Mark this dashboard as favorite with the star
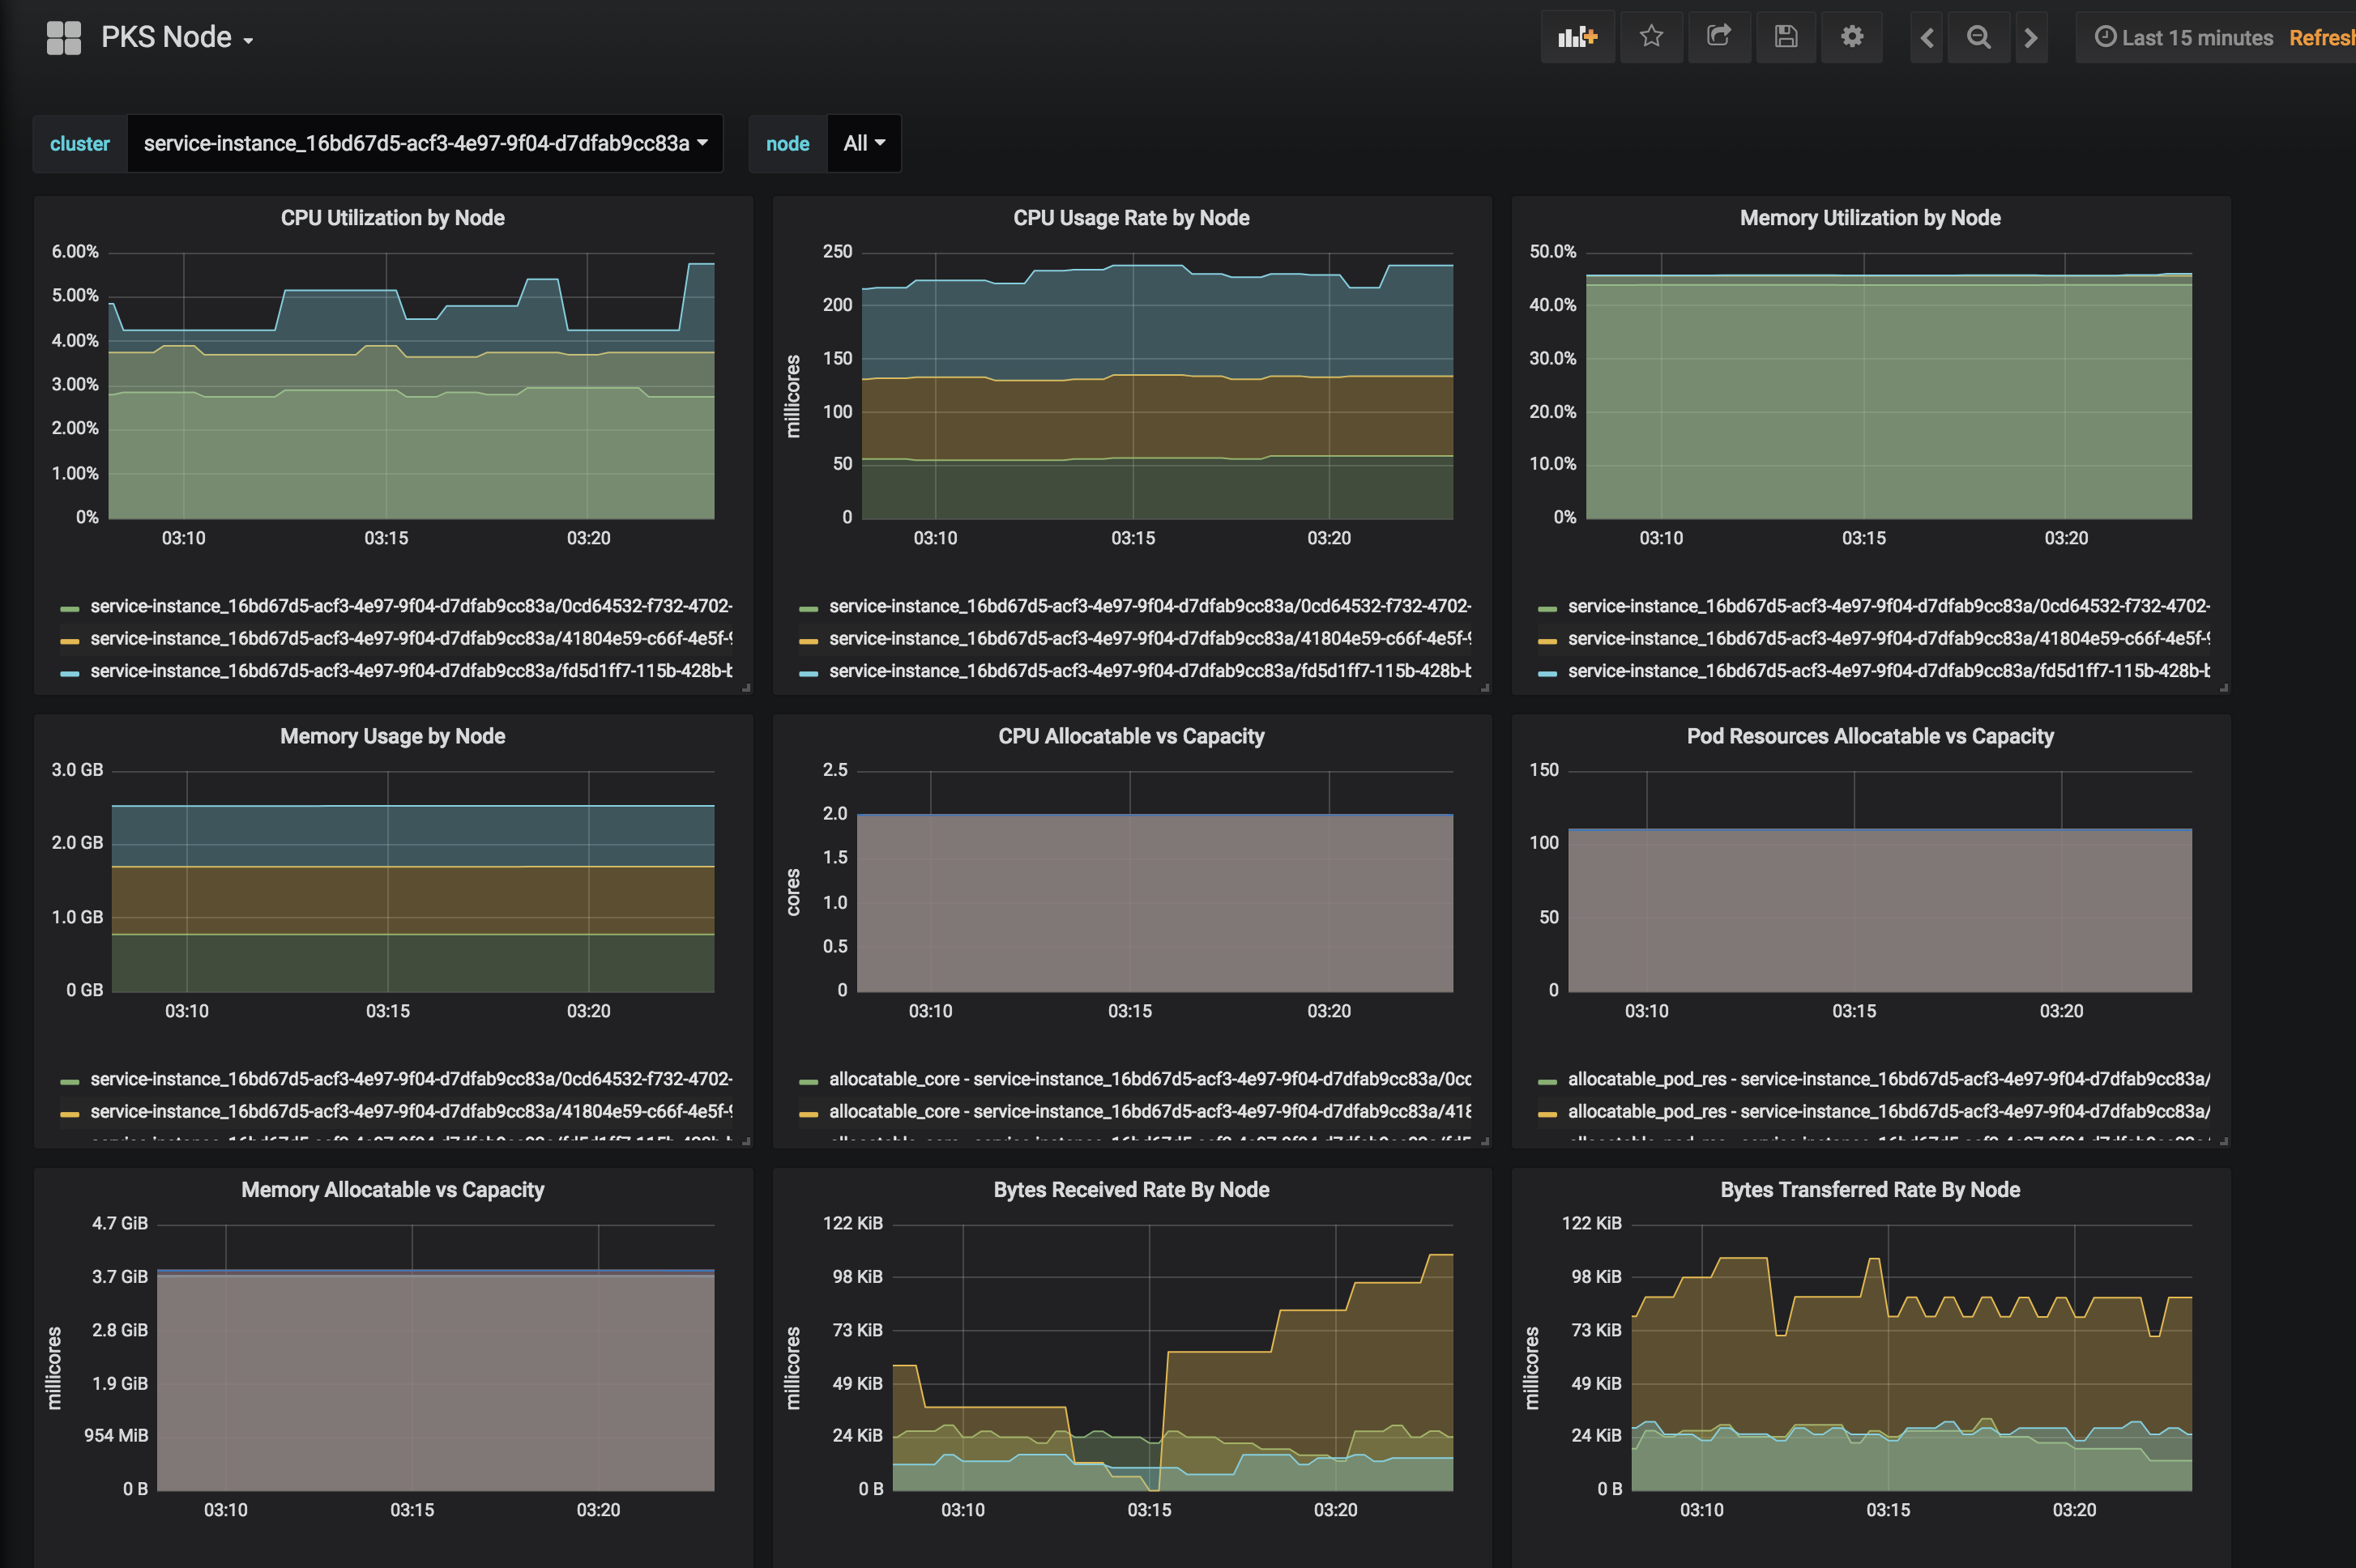2356x1568 pixels. (x=1652, y=37)
